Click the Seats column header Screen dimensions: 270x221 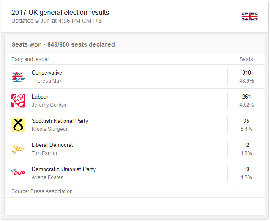point(246,59)
